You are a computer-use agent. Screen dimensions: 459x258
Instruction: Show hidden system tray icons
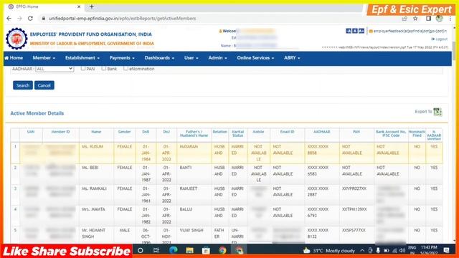tap(362, 250)
